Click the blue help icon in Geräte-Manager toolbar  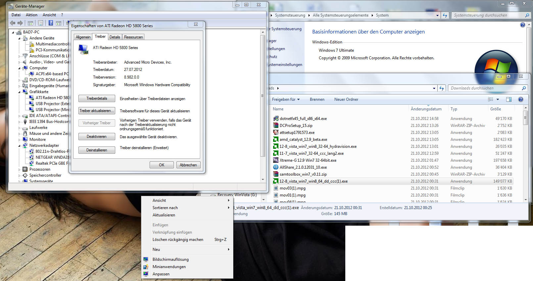pos(51,23)
